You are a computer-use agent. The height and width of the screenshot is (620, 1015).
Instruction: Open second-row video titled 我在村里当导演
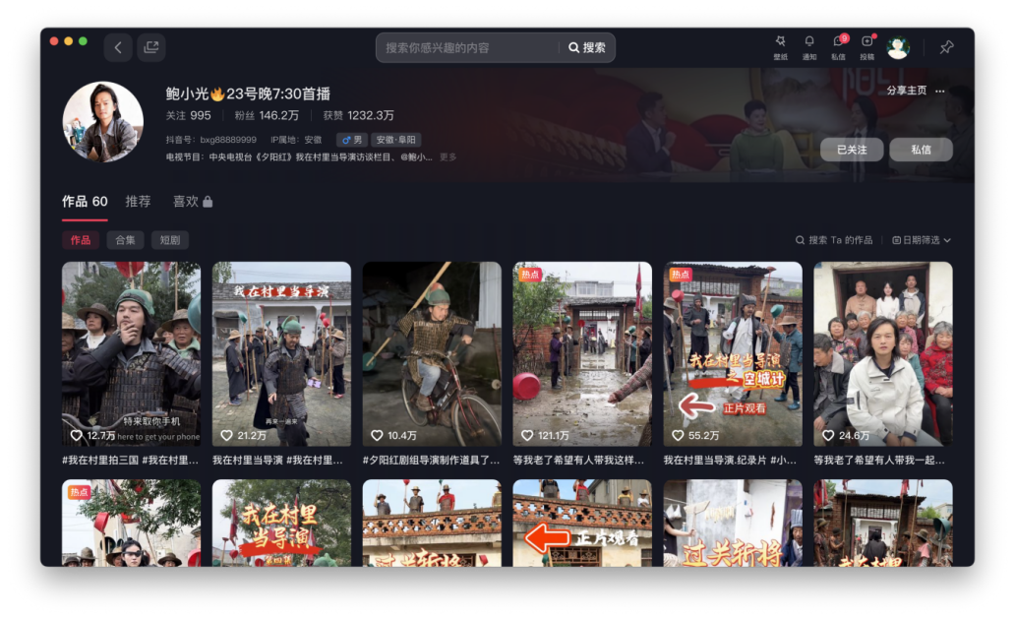click(281, 523)
